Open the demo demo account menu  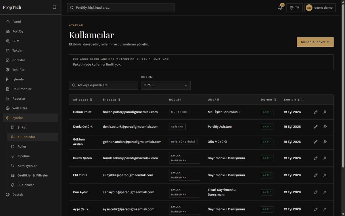pyautogui.click(x=320, y=8)
